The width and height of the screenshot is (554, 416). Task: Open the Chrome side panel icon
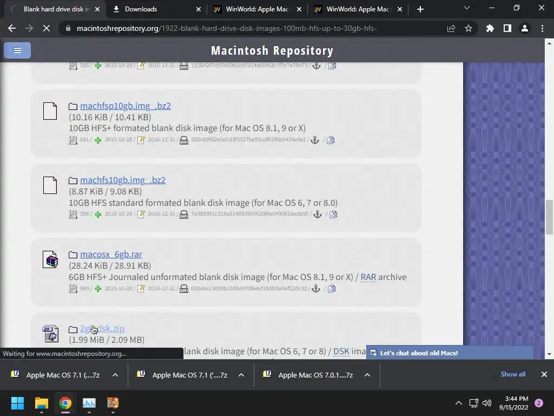pos(507,28)
